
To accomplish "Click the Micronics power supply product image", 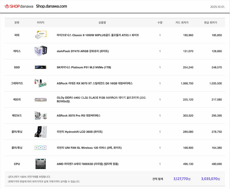I will coord(41,35).
